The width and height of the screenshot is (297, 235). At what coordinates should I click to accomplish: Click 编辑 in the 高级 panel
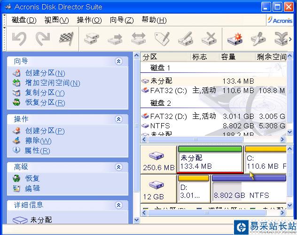(x=32, y=188)
